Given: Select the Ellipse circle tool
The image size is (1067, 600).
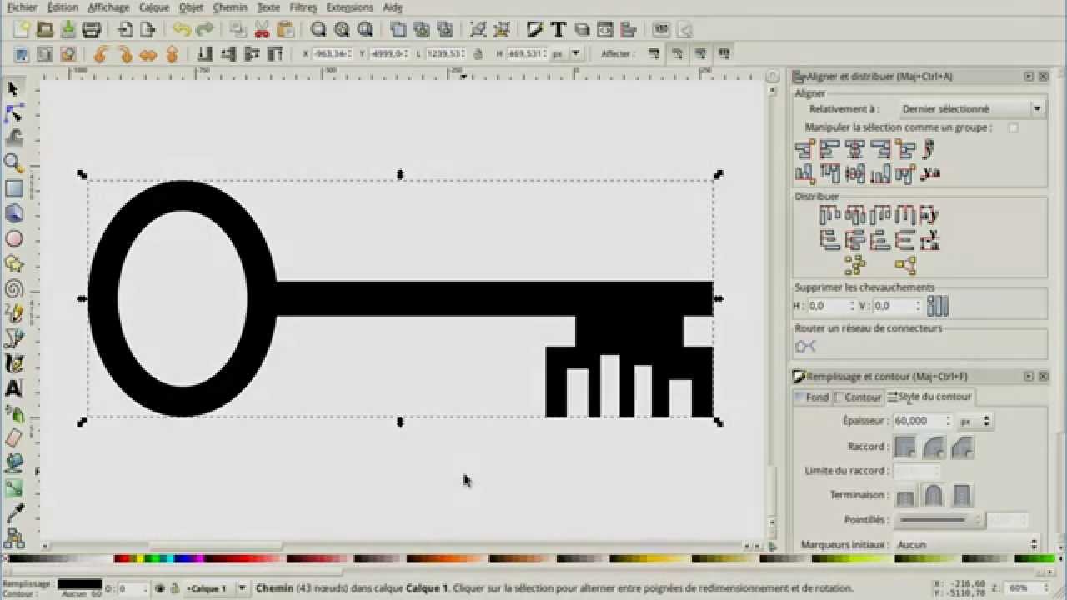Looking at the screenshot, I should click(13, 238).
